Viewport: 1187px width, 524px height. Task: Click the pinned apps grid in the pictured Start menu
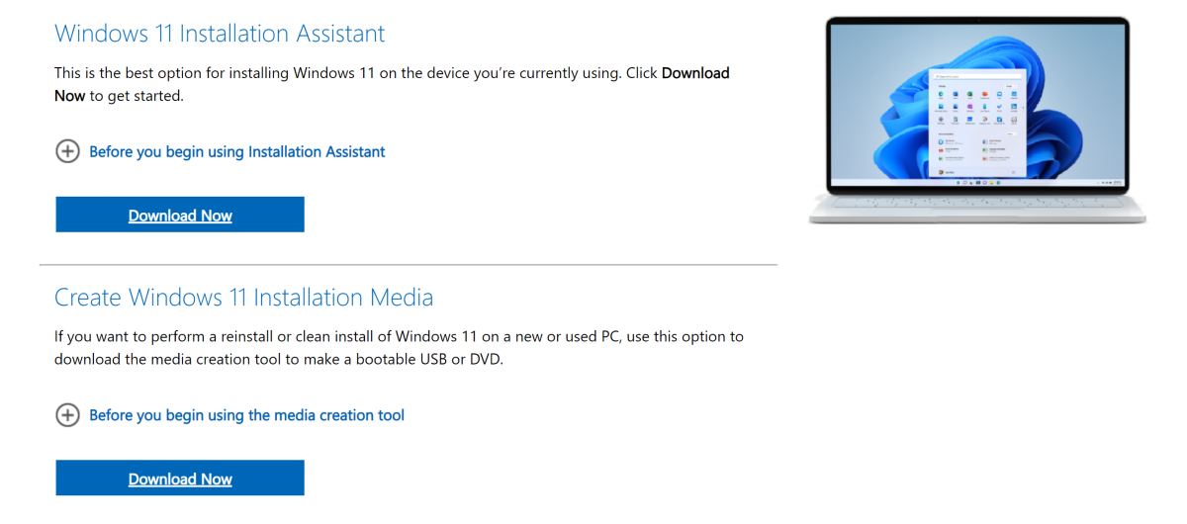pos(975,104)
